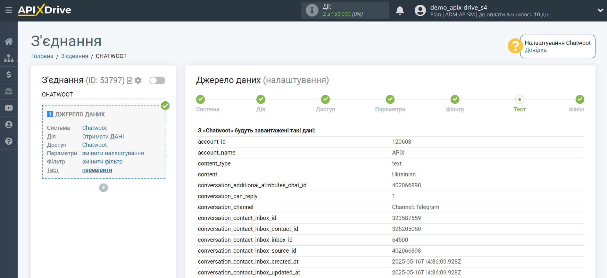This screenshot has width=607, height=278.
Task: Click the Тест label in data source
Action: pyautogui.click(x=53, y=170)
